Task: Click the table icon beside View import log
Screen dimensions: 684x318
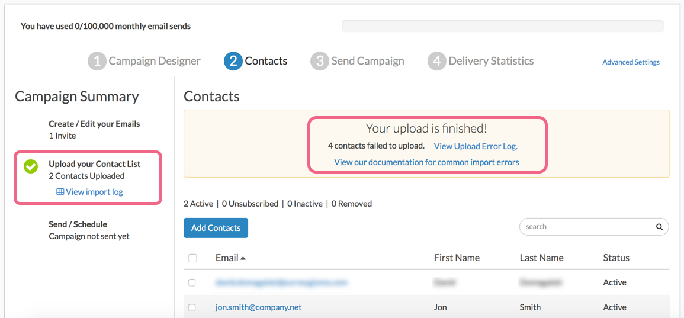Action: click(x=60, y=192)
